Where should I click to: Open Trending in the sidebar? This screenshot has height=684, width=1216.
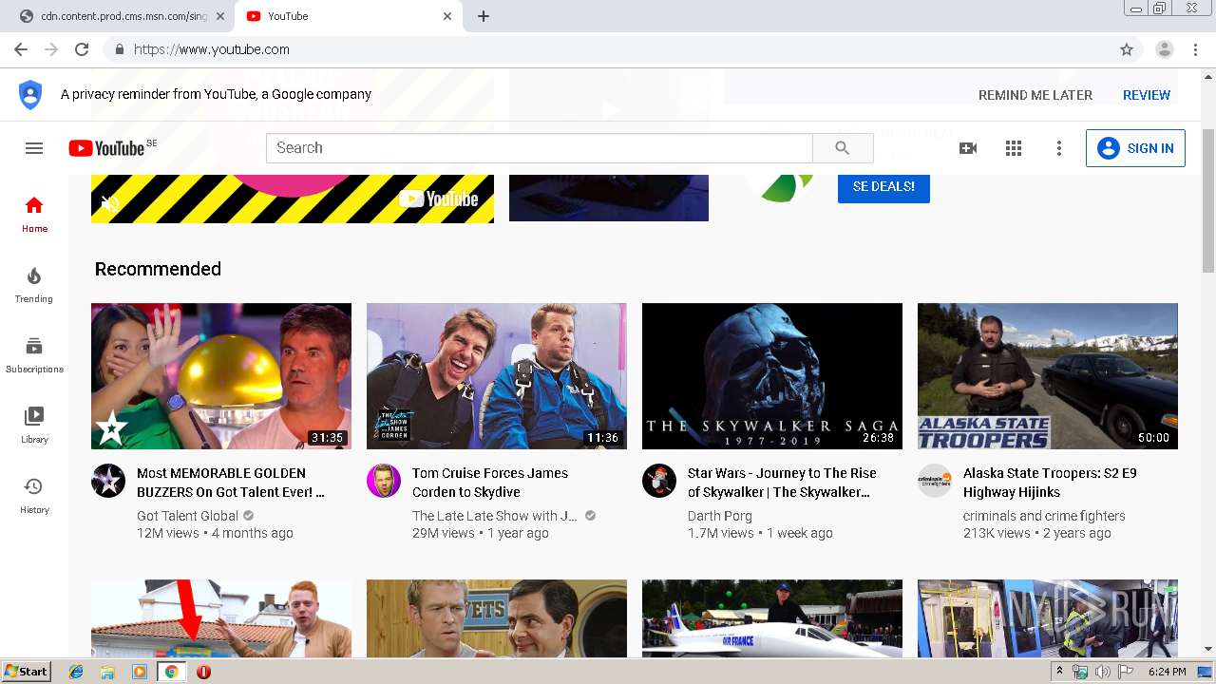pos(34,285)
